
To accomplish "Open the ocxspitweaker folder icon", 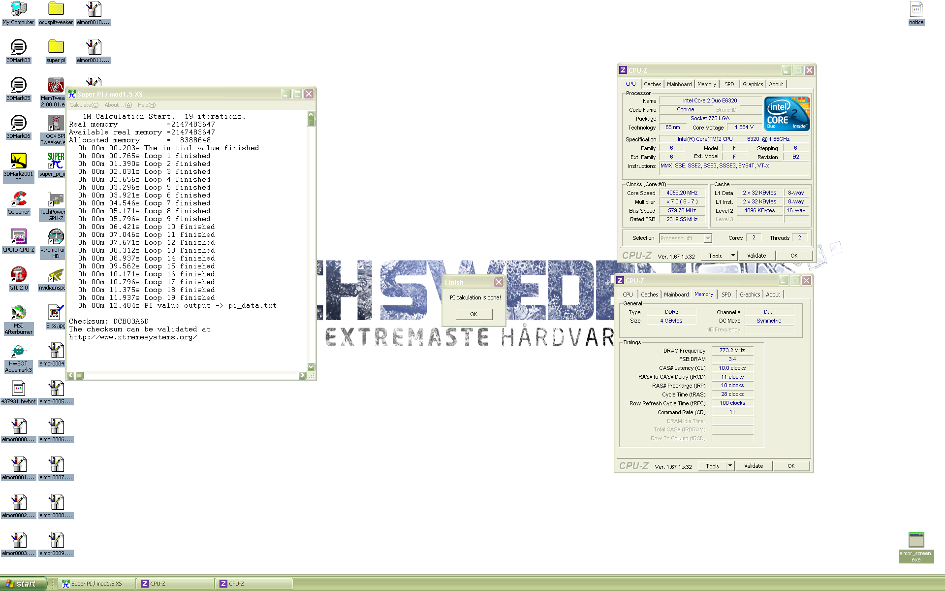I will (x=56, y=13).
